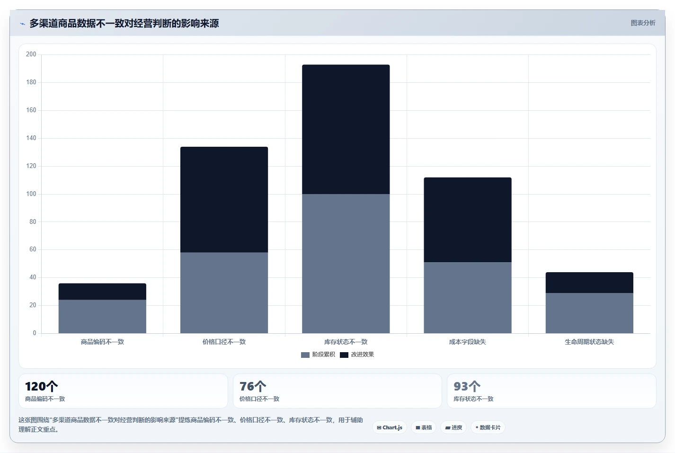Click the 180 y-axis tick label
Image resolution: width=675 pixels, height=453 pixels.
point(31,82)
